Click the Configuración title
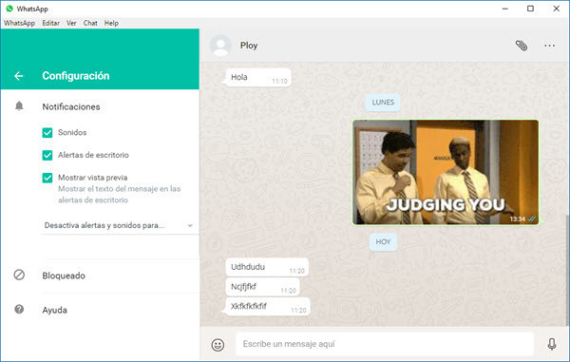The width and height of the screenshot is (570, 362). 76,76
